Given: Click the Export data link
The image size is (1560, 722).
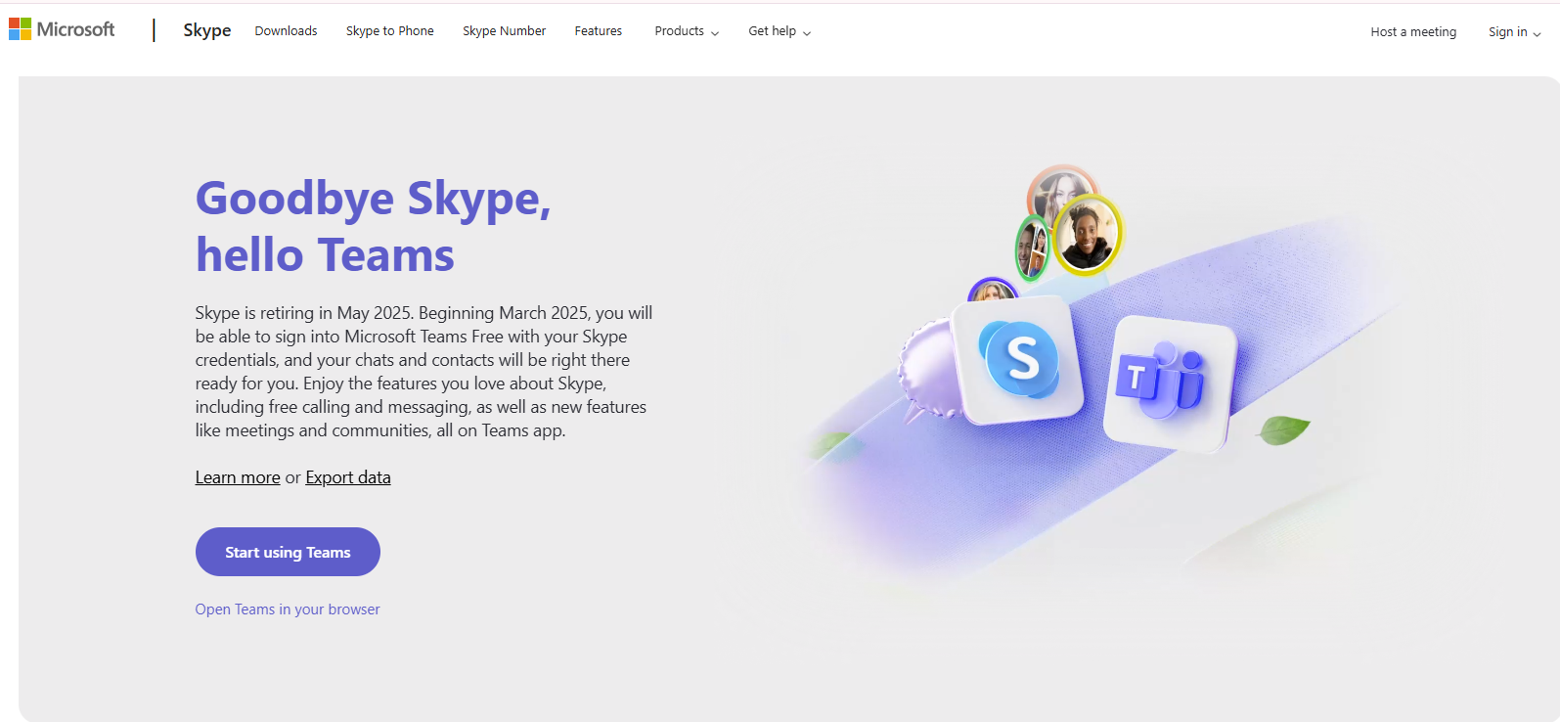Looking at the screenshot, I should (348, 477).
